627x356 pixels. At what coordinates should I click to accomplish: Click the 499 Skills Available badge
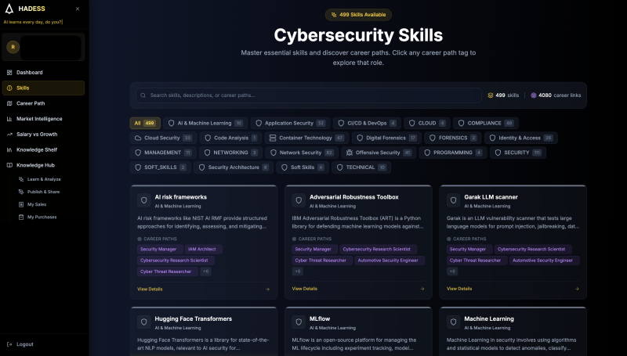[x=358, y=15]
